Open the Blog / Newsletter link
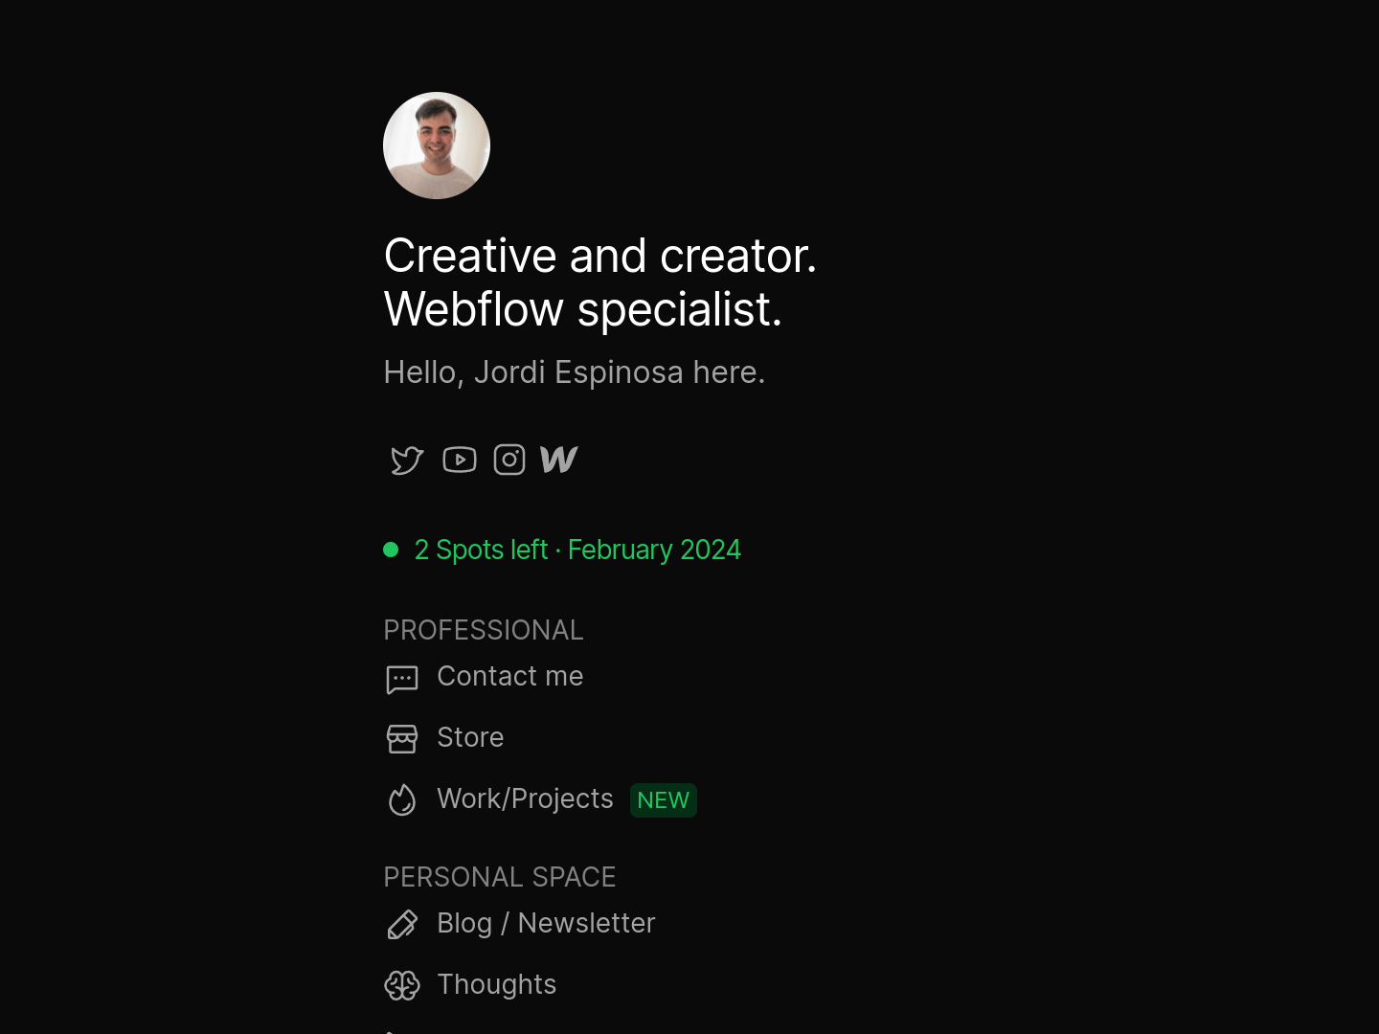 [546, 924]
